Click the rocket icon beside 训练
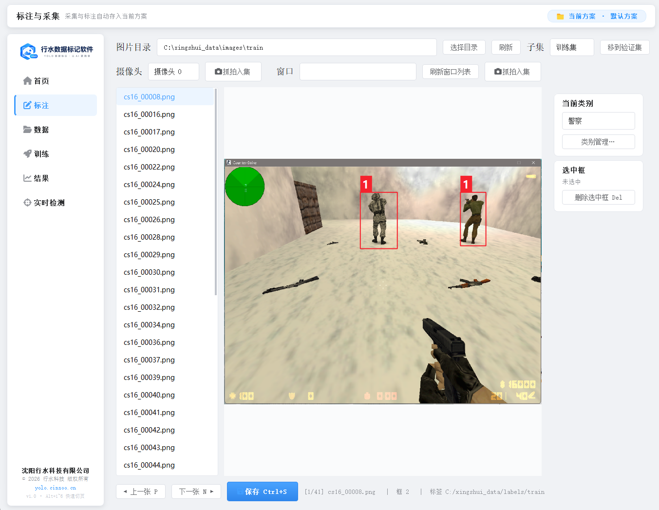The width and height of the screenshot is (659, 510). pyautogui.click(x=27, y=154)
